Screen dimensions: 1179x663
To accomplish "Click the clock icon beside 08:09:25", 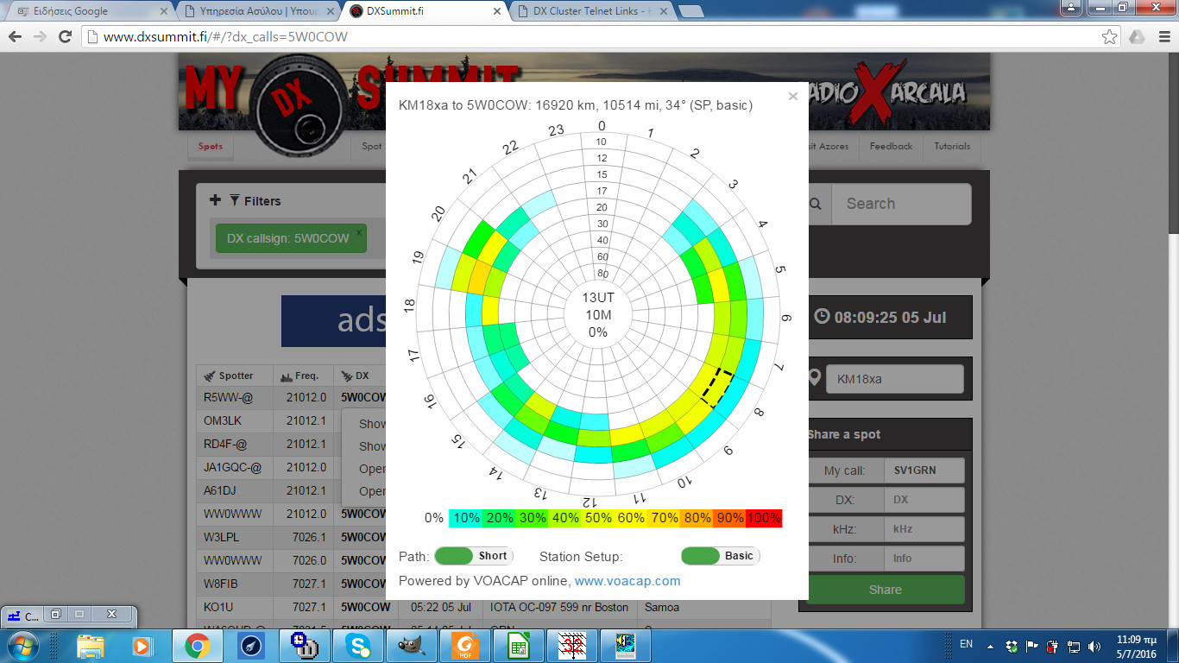I will (x=822, y=316).
